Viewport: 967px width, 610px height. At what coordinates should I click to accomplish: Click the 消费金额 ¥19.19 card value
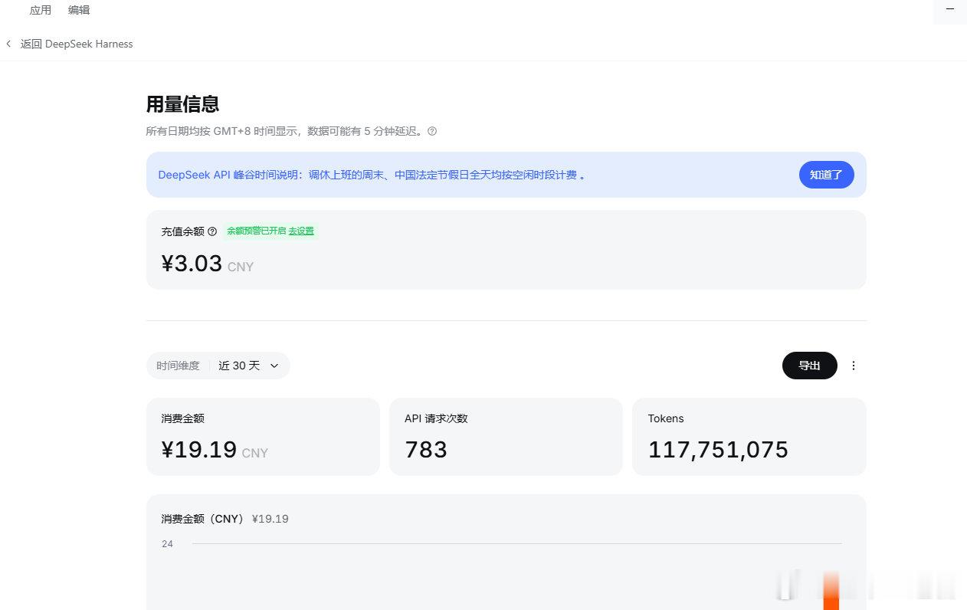(x=199, y=449)
